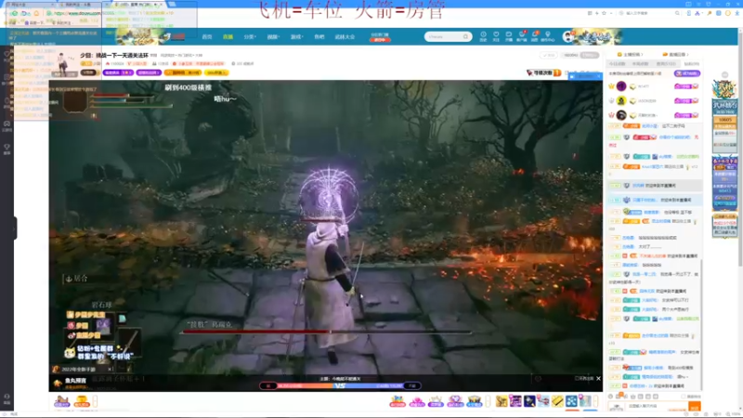Click the yellow tag pill under the title

[x=216, y=72]
